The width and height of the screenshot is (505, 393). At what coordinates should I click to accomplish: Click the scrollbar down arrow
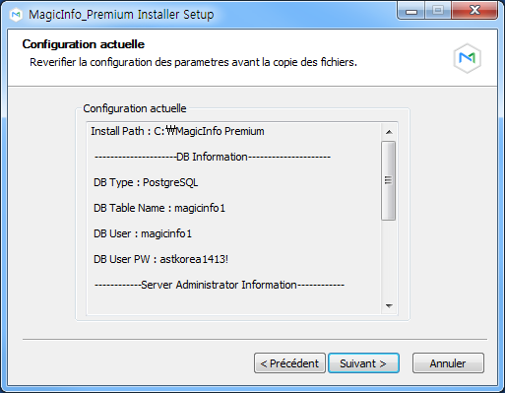(x=389, y=306)
